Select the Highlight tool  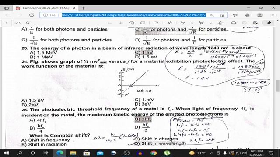(201, 23)
